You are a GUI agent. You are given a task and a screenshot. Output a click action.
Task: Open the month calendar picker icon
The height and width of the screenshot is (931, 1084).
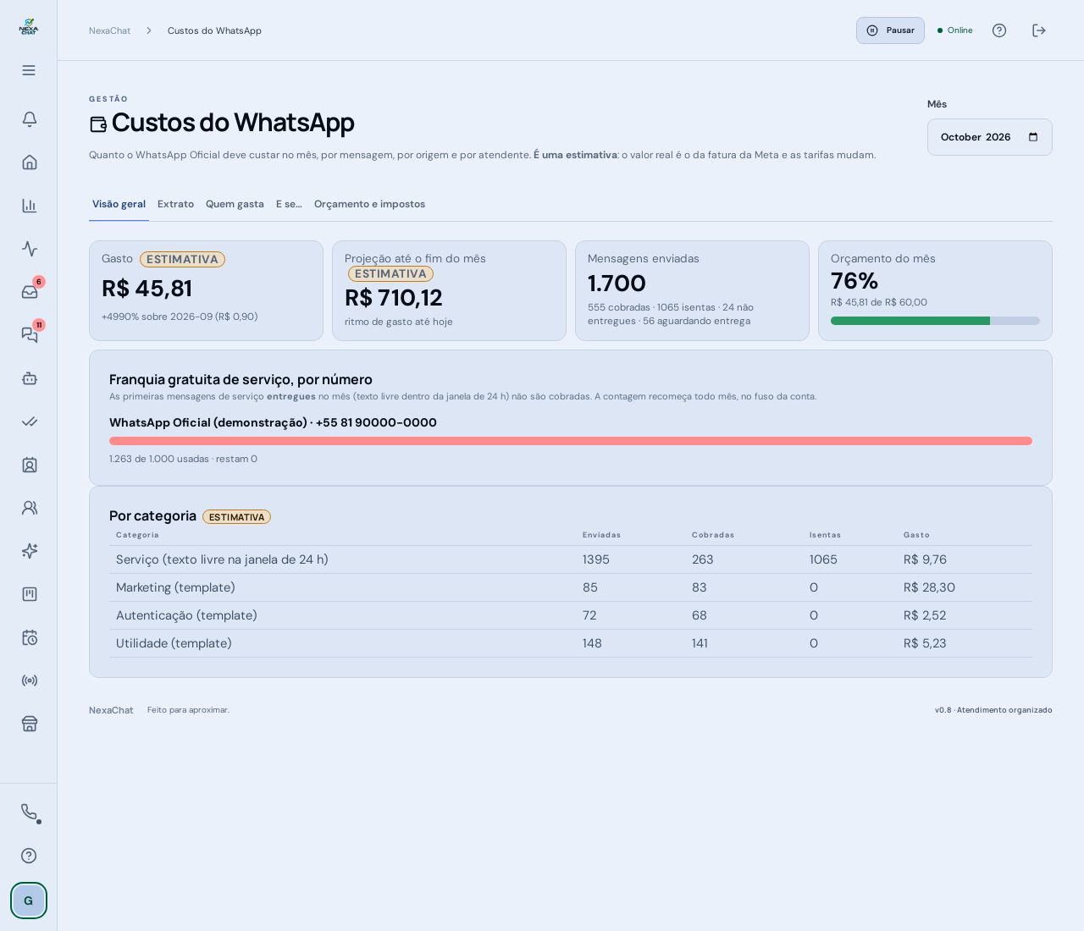(x=1033, y=137)
